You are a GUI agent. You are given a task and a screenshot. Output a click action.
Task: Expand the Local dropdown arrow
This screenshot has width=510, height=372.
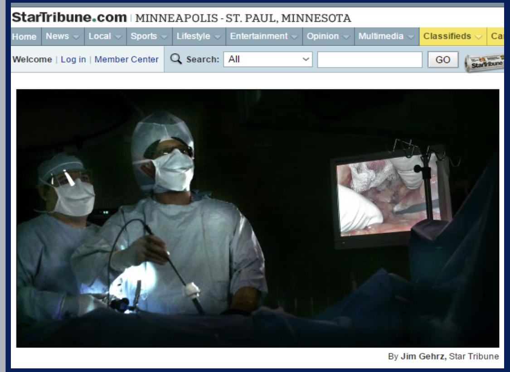coord(118,37)
